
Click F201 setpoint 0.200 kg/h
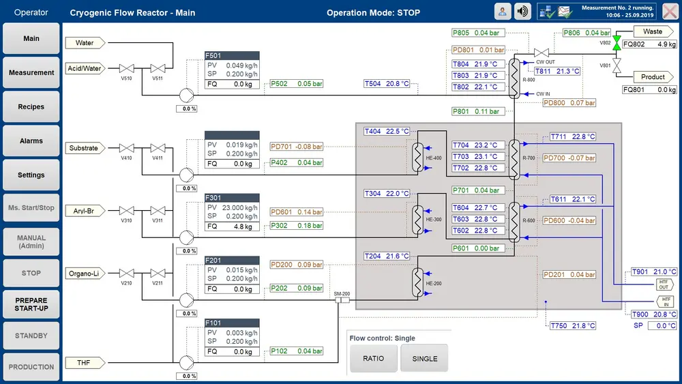242,278
